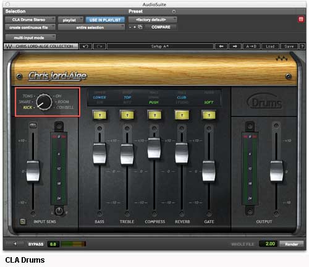Go to next preset with right arrow
The image size is (309, 267).
tap(235, 46)
